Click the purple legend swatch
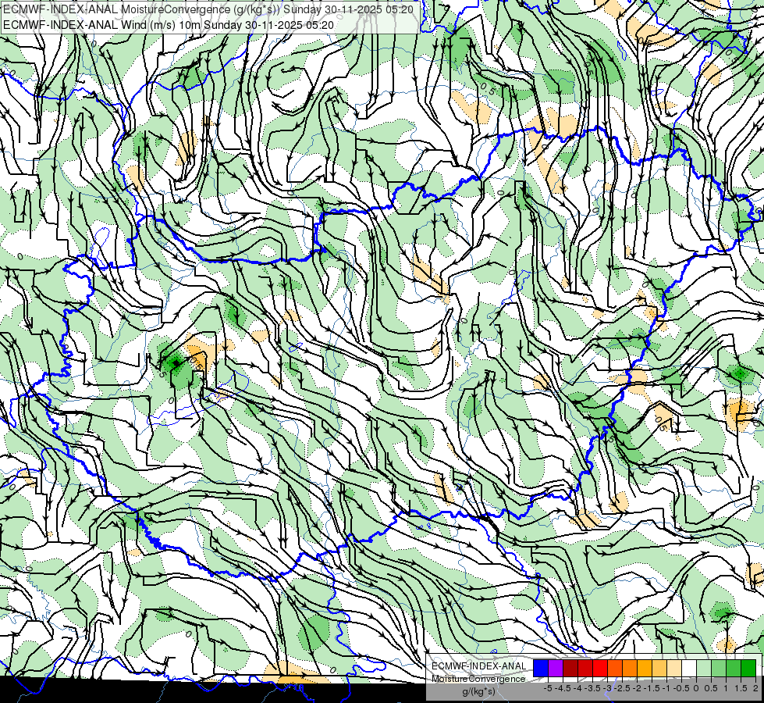Image resolution: width=764 pixels, height=703 pixels. (556, 668)
